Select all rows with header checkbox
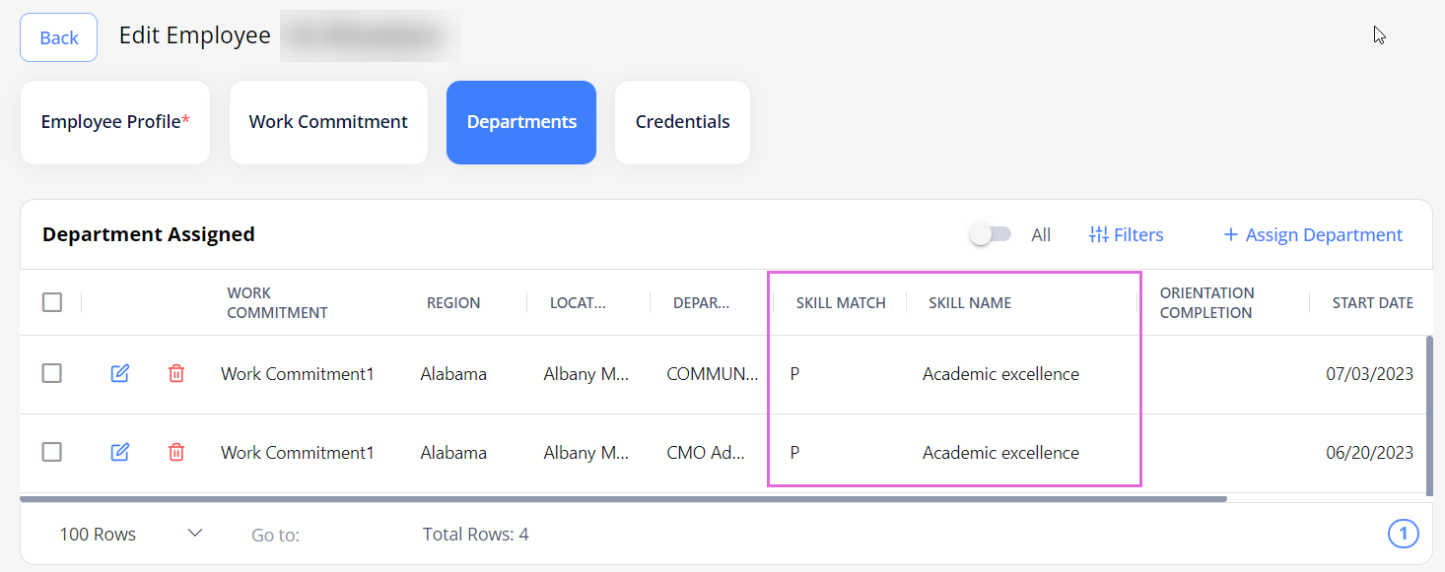1445x572 pixels. (52, 302)
